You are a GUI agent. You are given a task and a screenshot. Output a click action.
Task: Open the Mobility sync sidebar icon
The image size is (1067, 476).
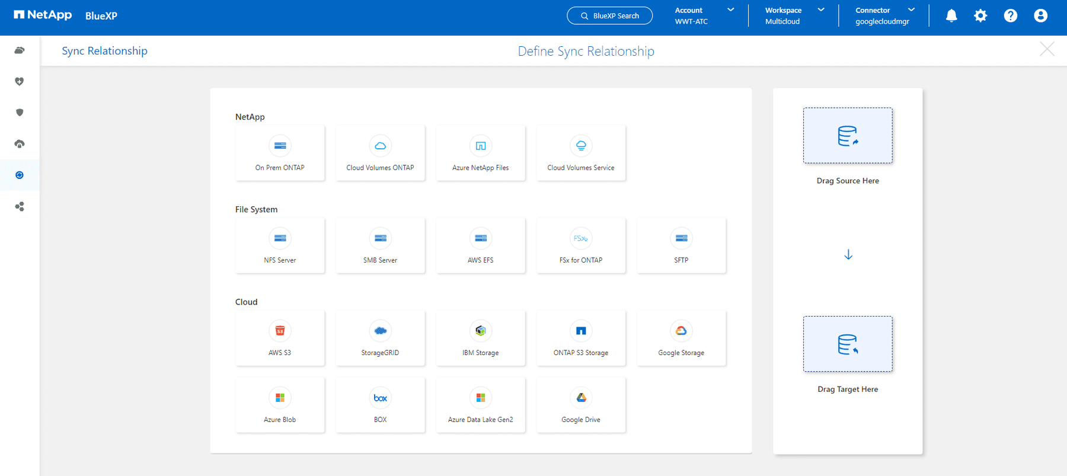[20, 175]
